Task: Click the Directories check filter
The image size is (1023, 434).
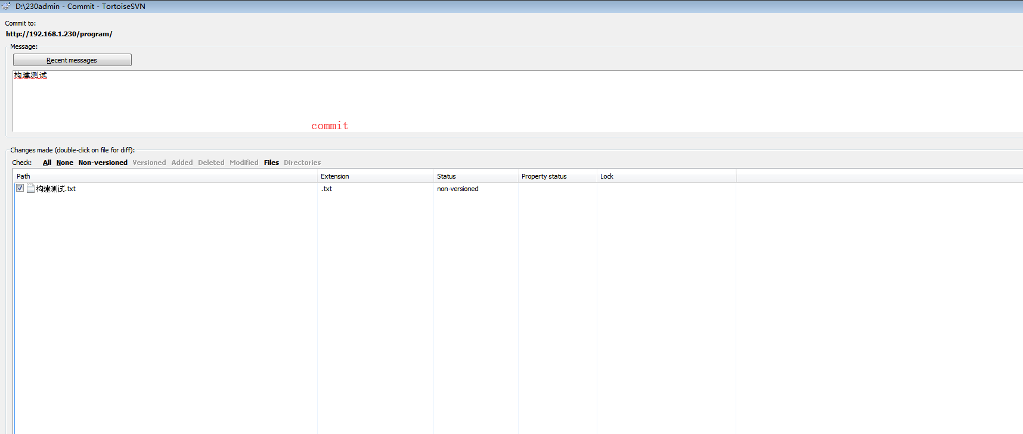Action: coord(302,163)
